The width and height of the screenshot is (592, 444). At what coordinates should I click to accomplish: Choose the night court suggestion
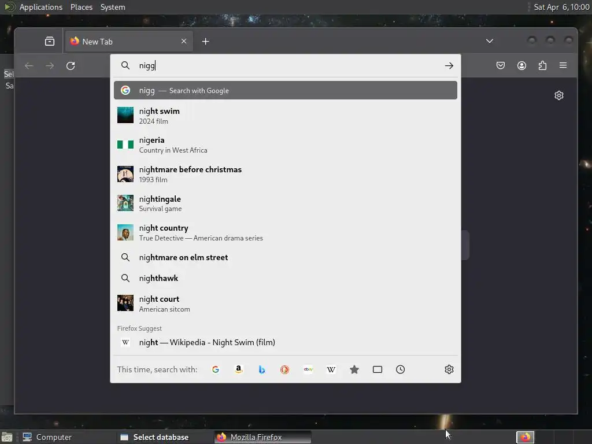(286, 304)
